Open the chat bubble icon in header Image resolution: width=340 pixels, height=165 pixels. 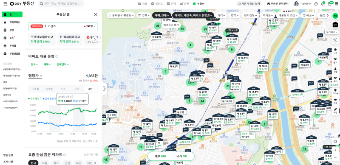316,4
